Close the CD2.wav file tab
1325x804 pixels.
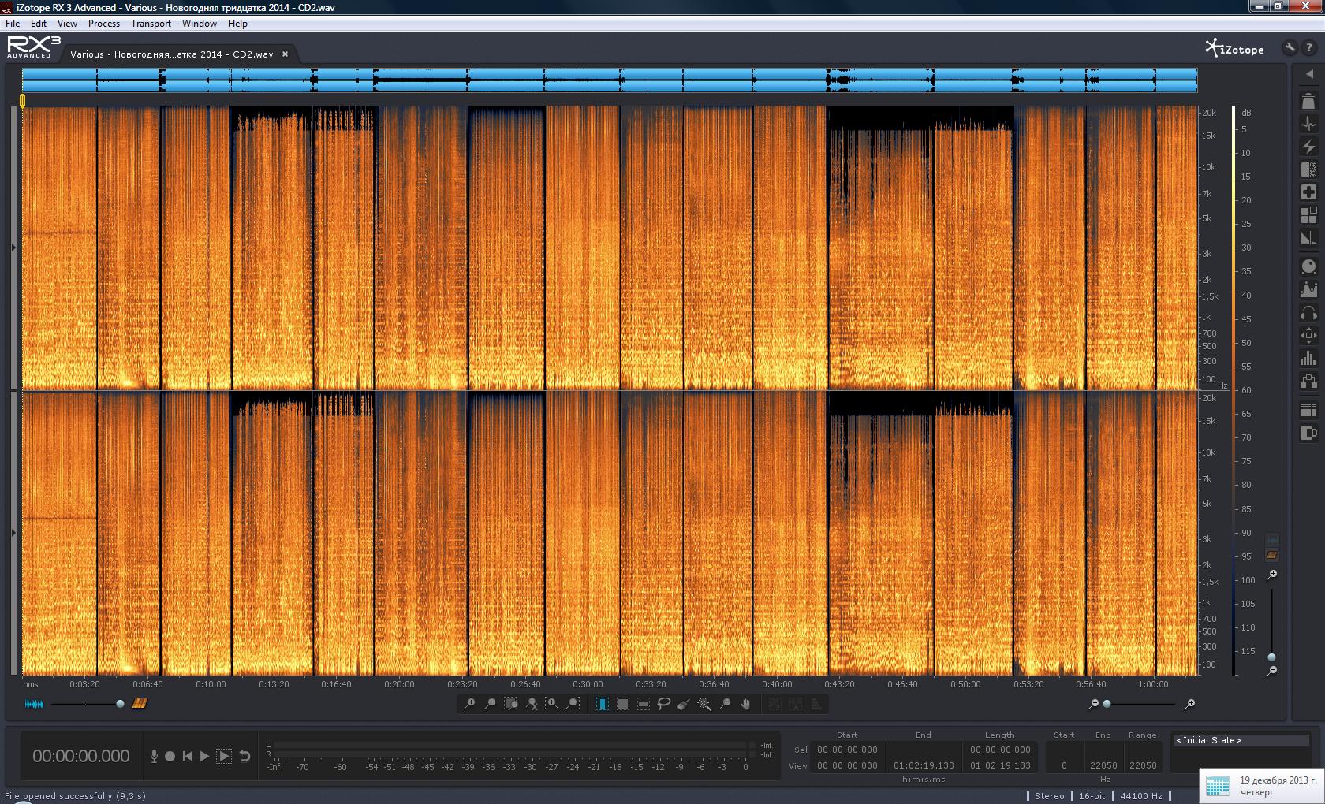(285, 54)
